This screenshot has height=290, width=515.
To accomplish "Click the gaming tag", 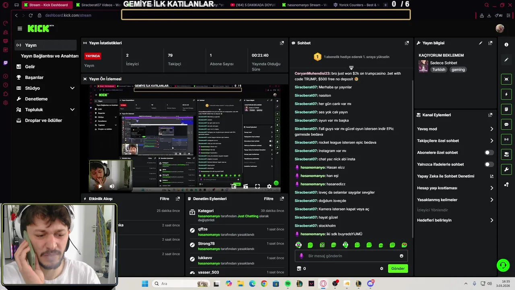I will (x=458, y=70).
